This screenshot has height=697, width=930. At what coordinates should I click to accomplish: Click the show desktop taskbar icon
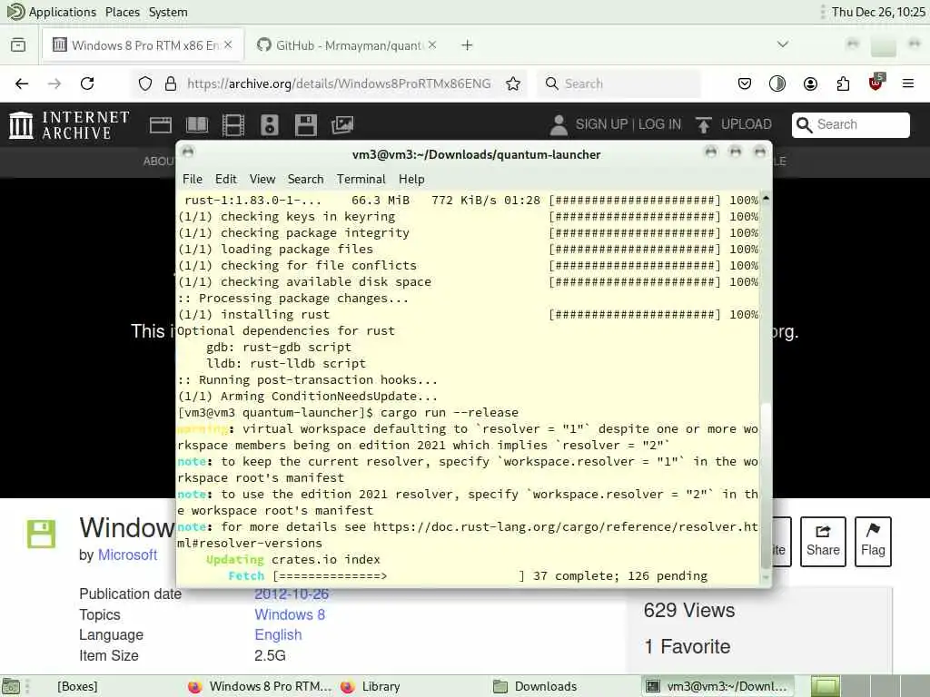11,686
